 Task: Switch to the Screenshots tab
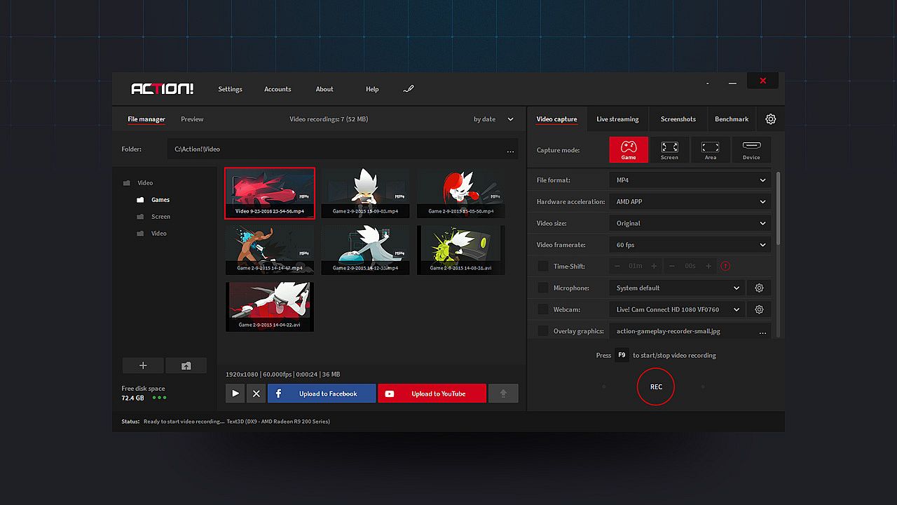pyautogui.click(x=678, y=119)
